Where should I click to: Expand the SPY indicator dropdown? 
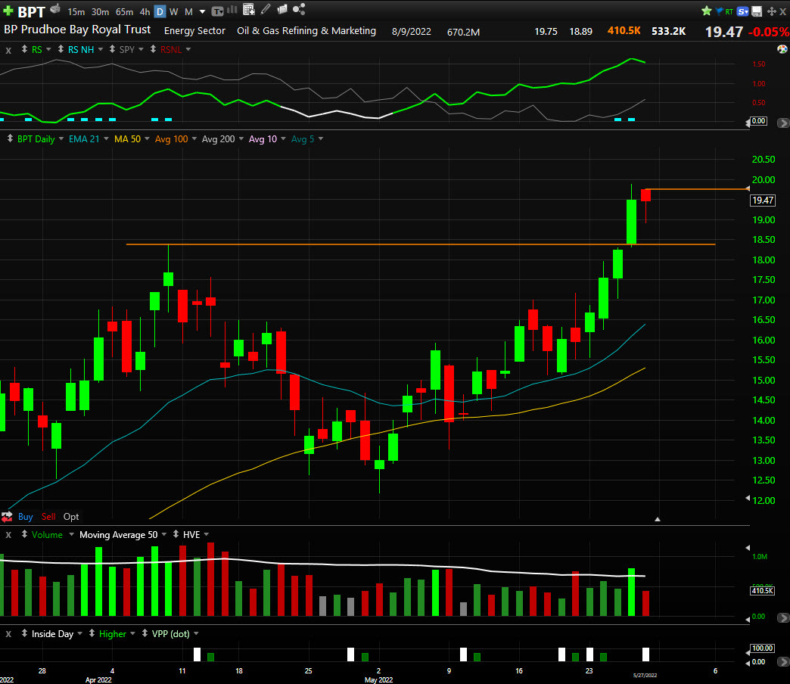click(x=141, y=49)
